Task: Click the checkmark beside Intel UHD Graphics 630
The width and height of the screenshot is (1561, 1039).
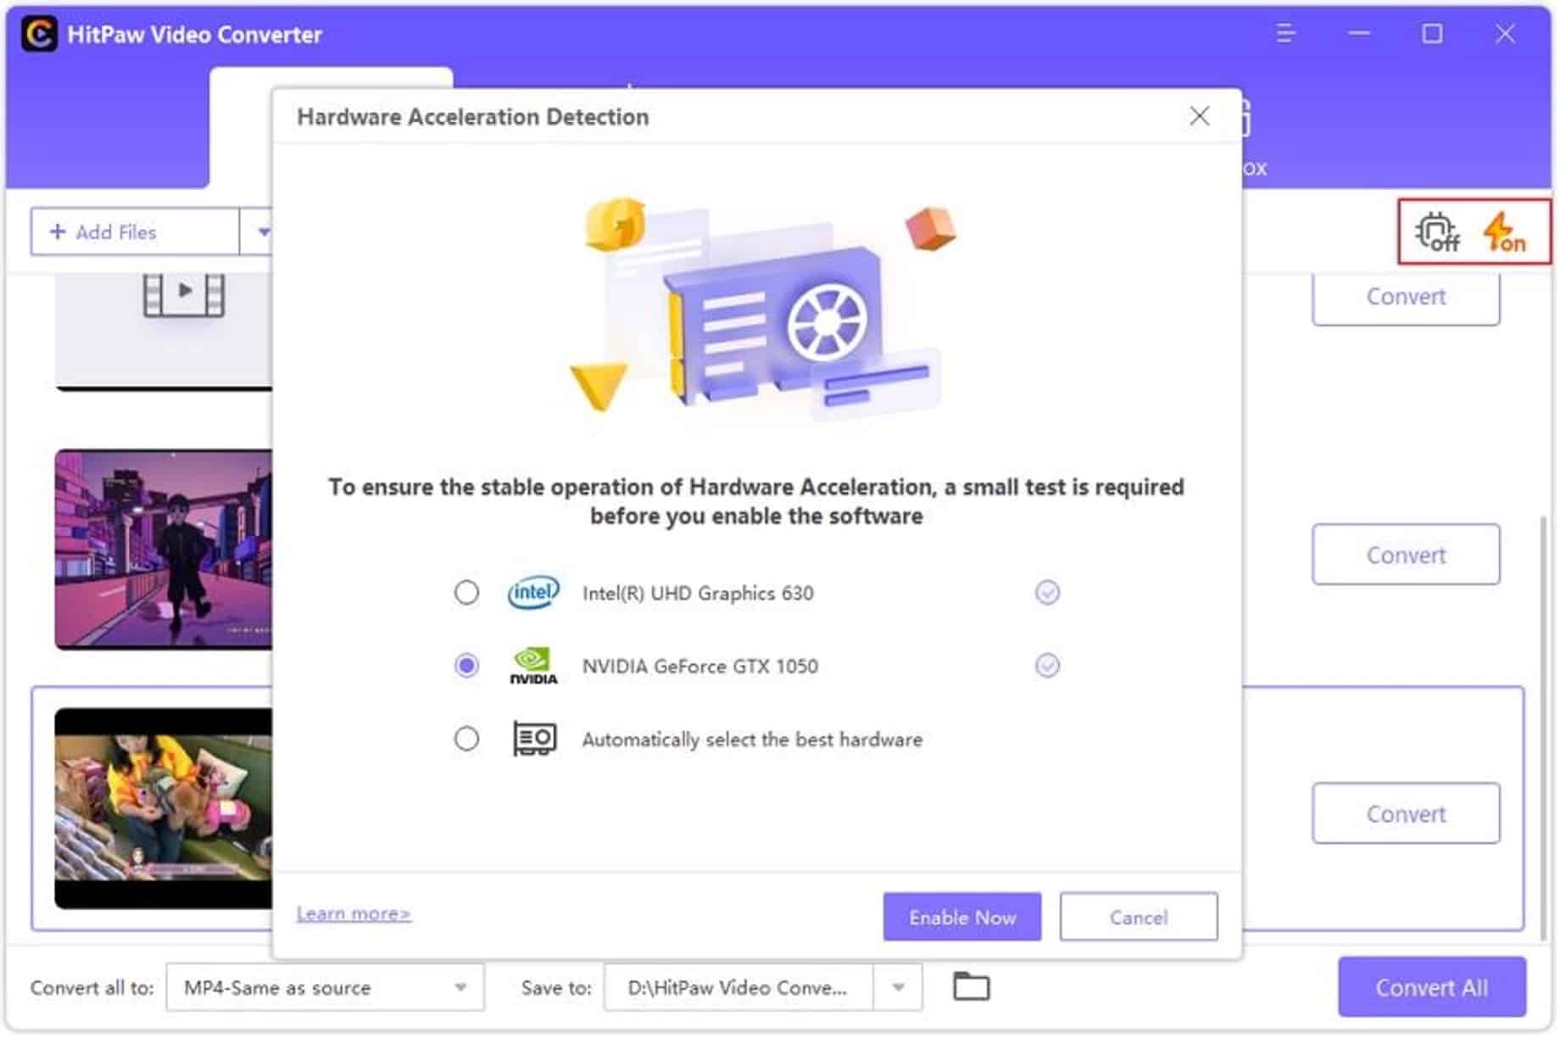Action: (1048, 593)
